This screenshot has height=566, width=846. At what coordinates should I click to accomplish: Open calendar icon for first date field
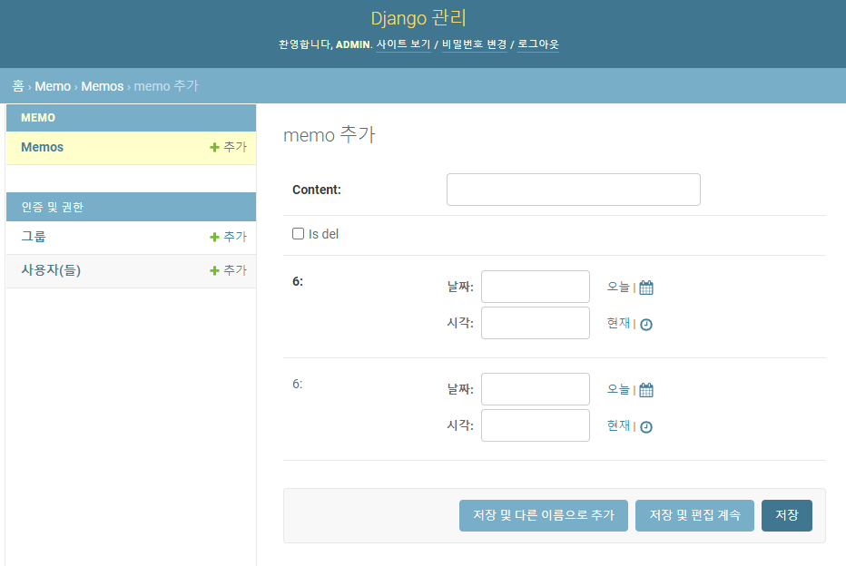pyautogui.click(x=645, y=288)
